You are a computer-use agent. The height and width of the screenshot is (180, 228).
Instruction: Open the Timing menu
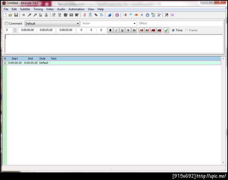click(x=38, y=9)
